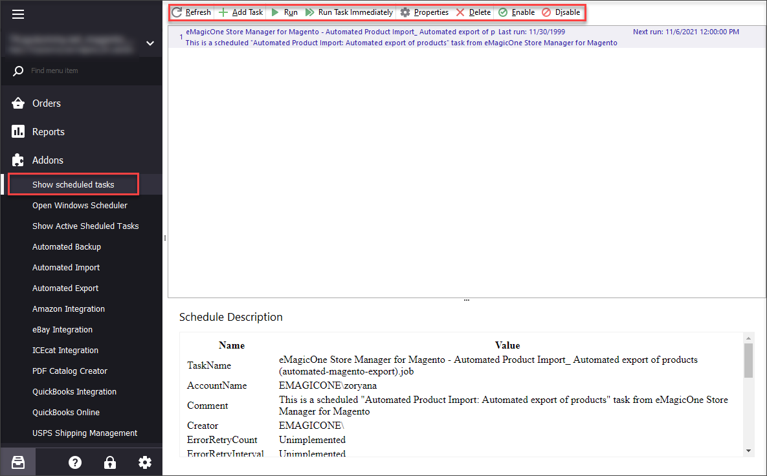
Task: Click the red Disable icon
Action: pos(546,12)
